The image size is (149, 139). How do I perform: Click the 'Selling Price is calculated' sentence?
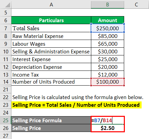click(x=78, y=97)
